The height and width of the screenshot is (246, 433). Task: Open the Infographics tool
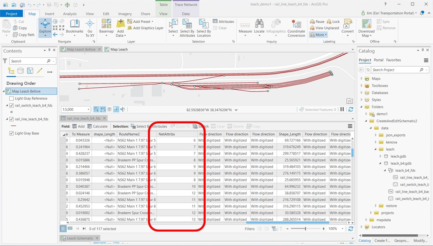coord(276,26)
